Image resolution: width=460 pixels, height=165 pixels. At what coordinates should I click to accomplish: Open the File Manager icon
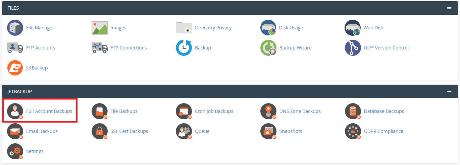click(15, 28)
